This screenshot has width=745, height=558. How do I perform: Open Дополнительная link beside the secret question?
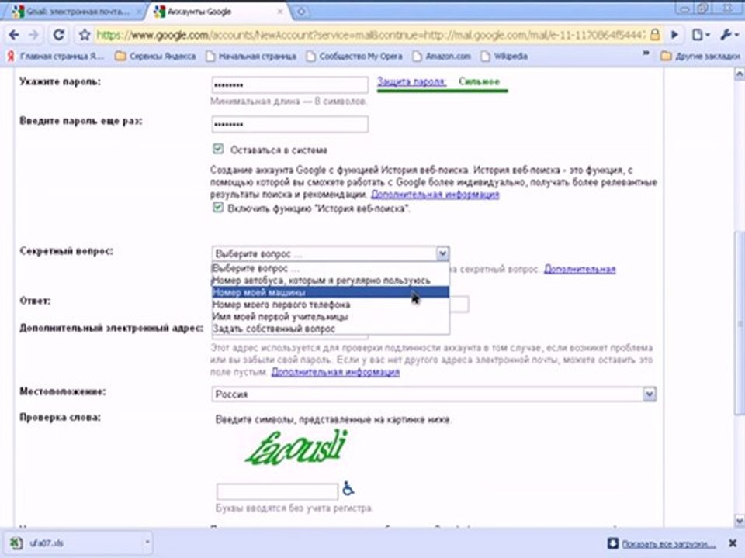[580, 269]
